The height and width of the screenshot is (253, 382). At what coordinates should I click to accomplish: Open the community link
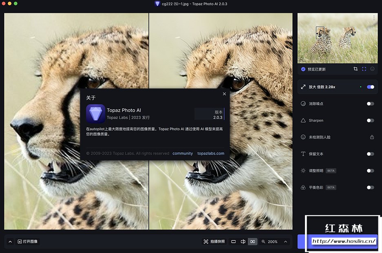click(x=183, y=154)
